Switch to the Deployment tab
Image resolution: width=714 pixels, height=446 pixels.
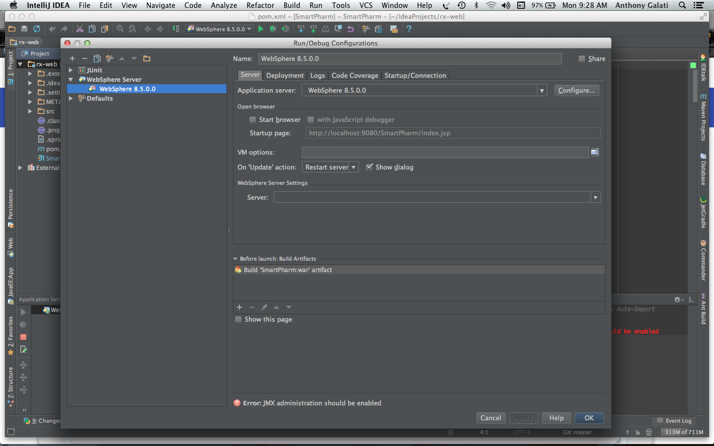tap(285, 75)
